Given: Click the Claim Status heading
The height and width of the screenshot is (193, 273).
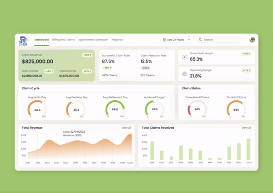Looking at the screenshot, I should [191, 88].
